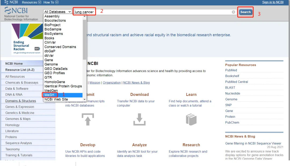
Task: Click Sign in to NCBI link
Action: [273, 2]
